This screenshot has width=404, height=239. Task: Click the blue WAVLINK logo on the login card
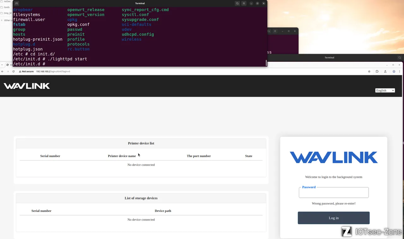click(334, 157)
